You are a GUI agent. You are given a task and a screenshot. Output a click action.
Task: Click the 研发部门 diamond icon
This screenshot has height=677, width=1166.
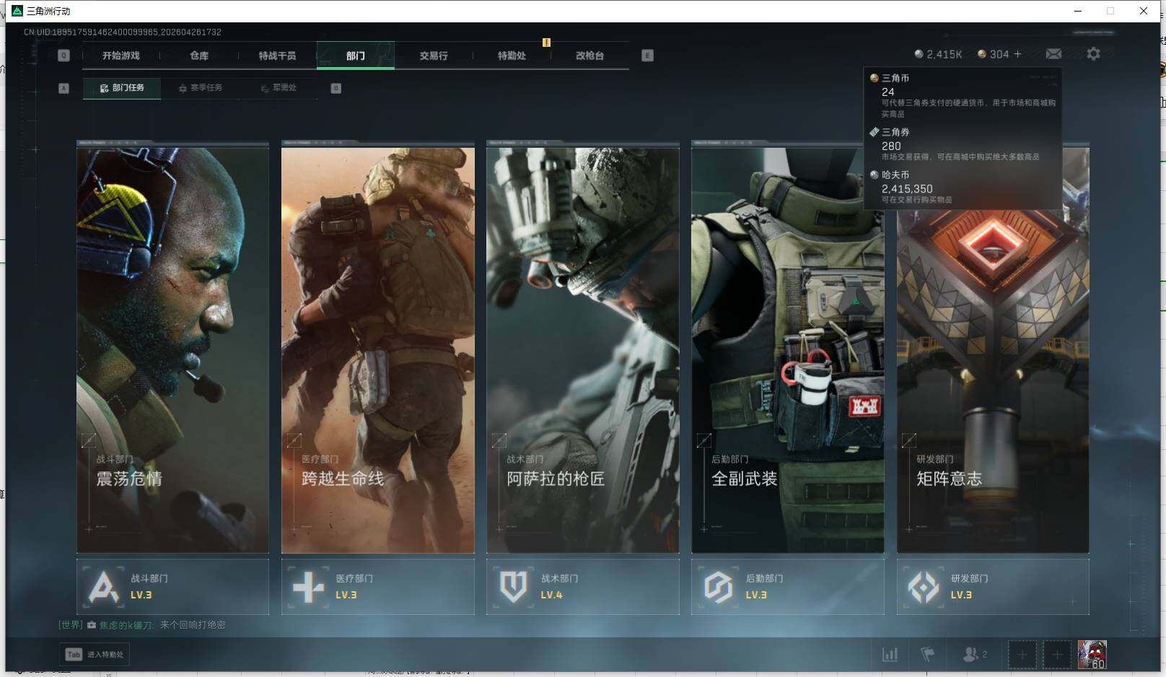(924, 587)
